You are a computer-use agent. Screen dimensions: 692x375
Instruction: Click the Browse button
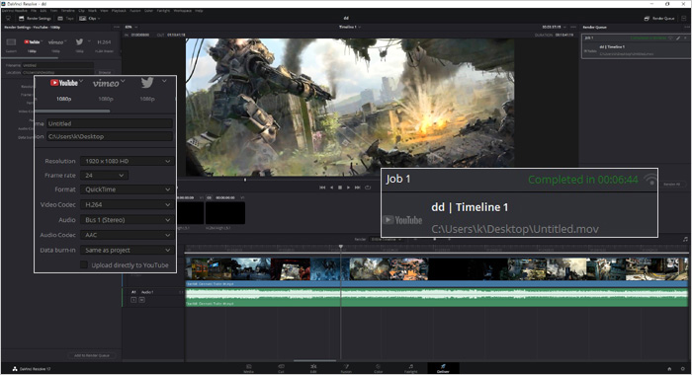click(x=105, y=72)
